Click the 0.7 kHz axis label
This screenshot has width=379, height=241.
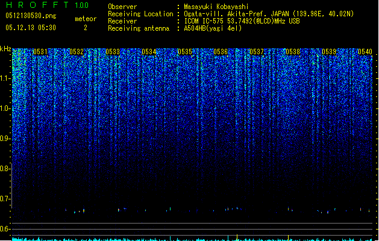(5, 199)
